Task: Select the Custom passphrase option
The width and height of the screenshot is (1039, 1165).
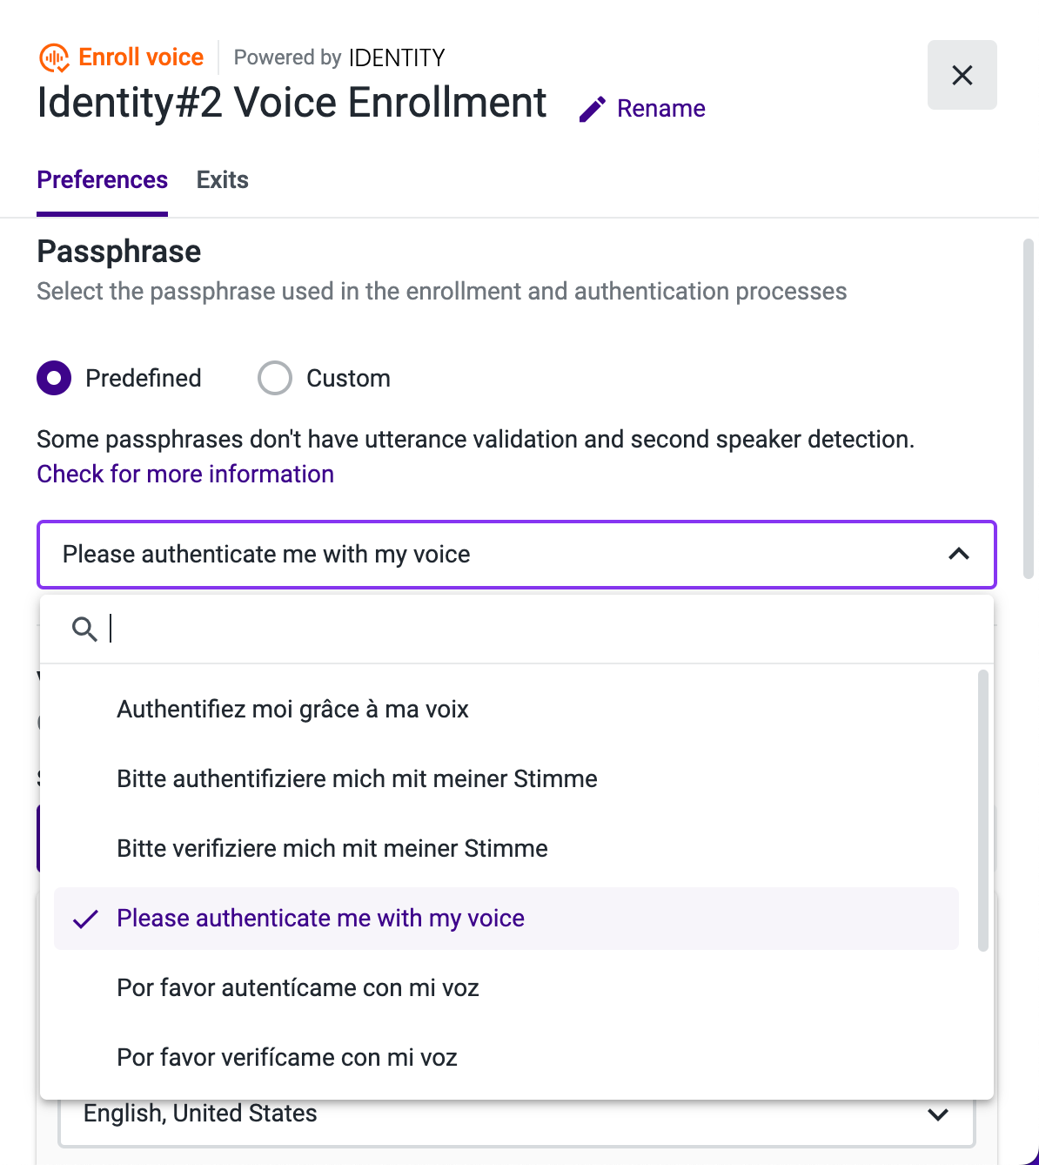Action: (274, 378)
